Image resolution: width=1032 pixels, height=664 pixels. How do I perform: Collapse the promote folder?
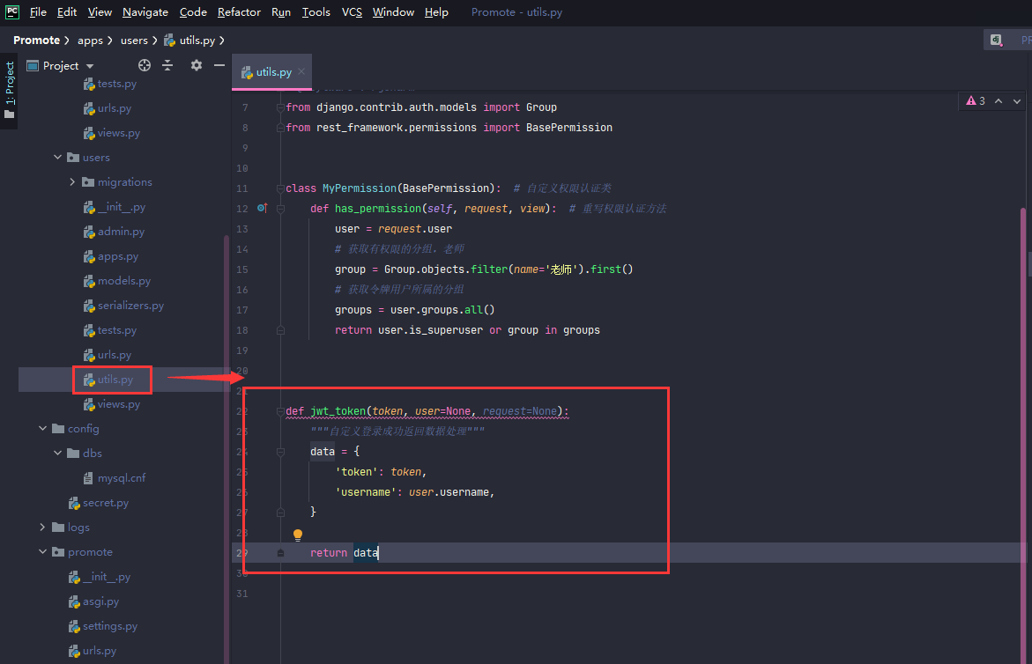point(43,551)
